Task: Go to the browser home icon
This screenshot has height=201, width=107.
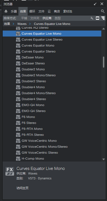Action: (6, 11)
